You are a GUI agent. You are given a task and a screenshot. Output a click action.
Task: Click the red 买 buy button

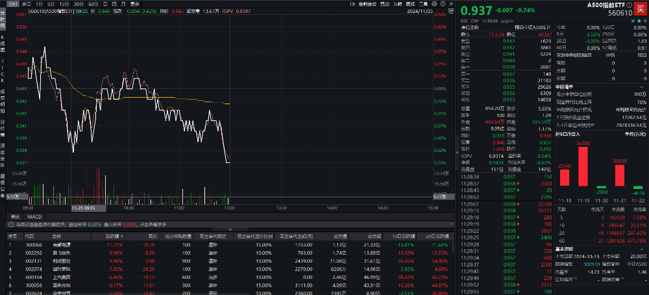[641, 8]
